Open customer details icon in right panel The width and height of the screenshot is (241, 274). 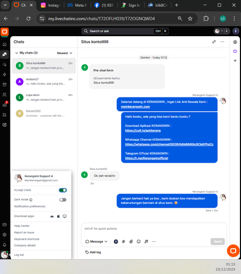[x=235, y=42]
